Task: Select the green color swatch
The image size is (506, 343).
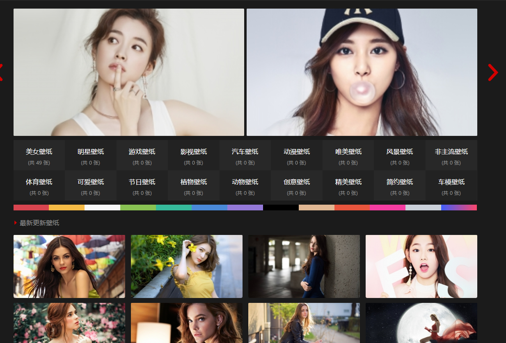Action: [x=138, y=208]
